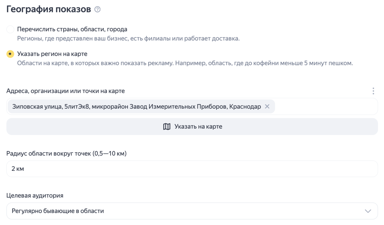Viewport: 384px width, 225px height.
Task: Click the Адреса, организации или точки label
Action: tap(66, 91)
